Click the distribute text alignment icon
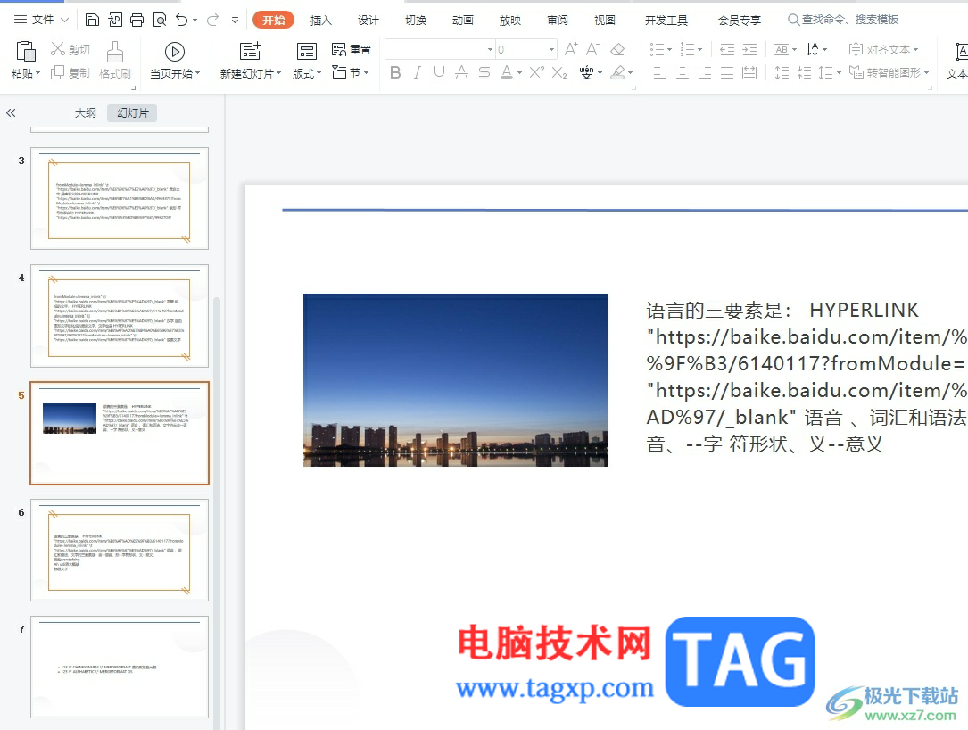This screenshot has height=730, width=968. point(749,73)
